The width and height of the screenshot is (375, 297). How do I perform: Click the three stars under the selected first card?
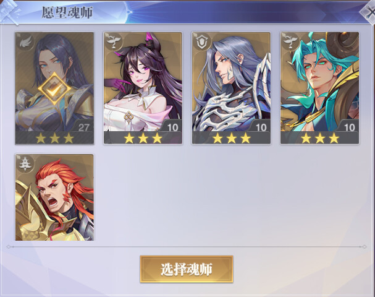[x=55, y=138]
